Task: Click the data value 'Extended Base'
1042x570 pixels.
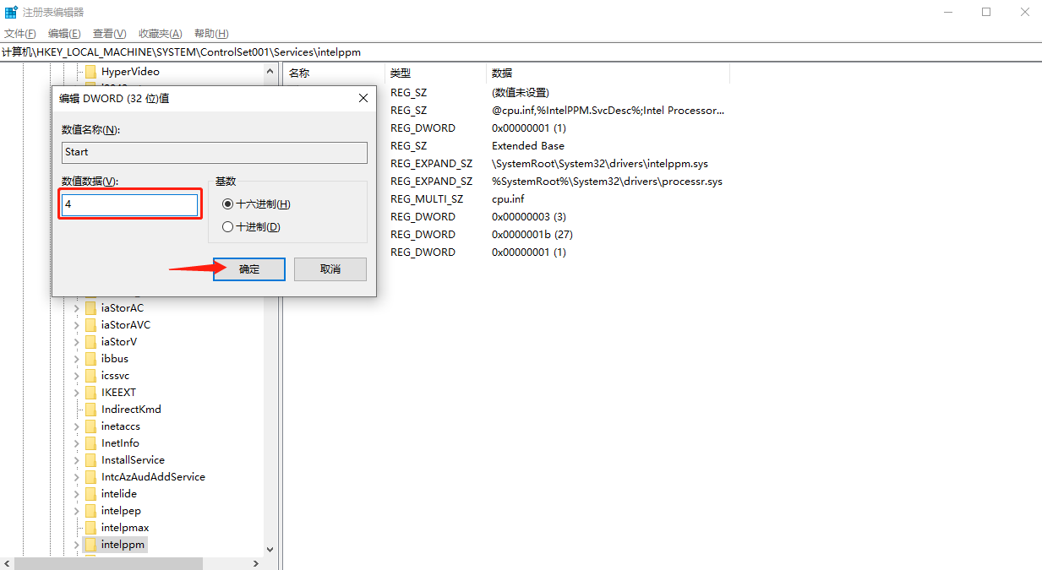Action: (x=528, y=145)
